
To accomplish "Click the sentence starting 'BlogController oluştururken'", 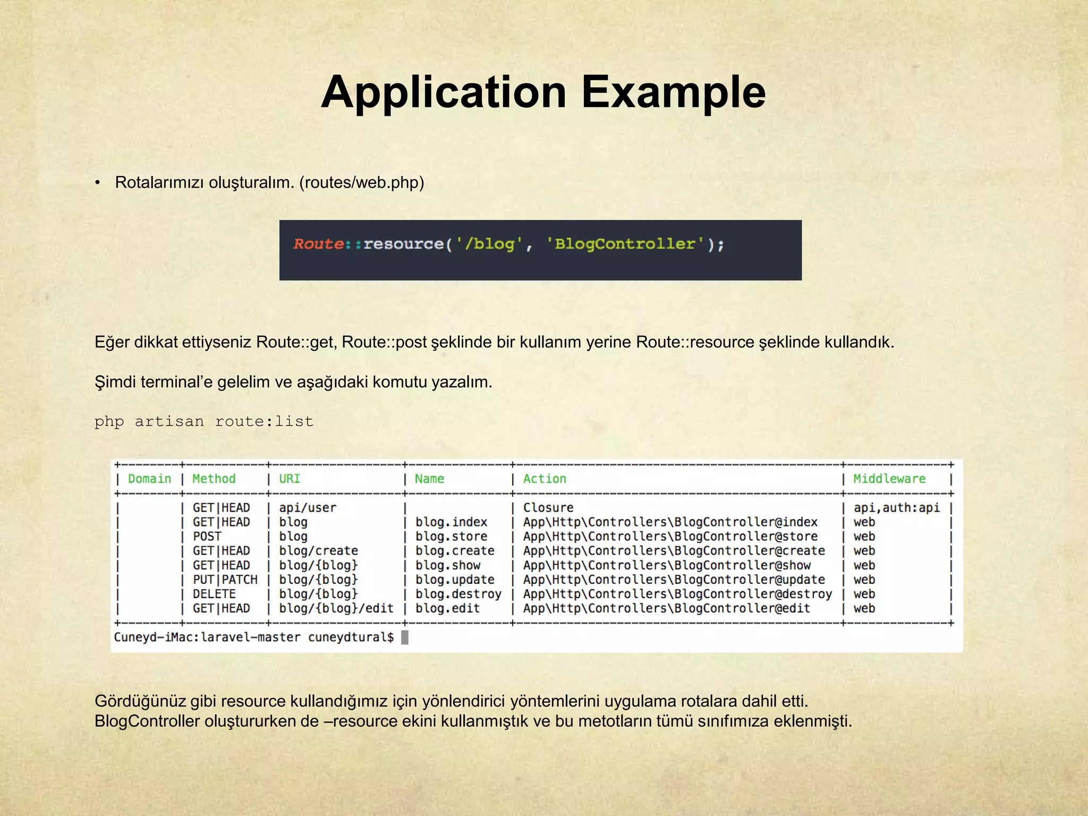I will (x=473, y=721).
